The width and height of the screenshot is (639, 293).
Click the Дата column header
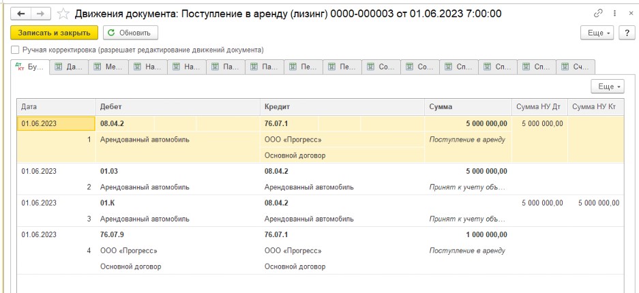56,106
